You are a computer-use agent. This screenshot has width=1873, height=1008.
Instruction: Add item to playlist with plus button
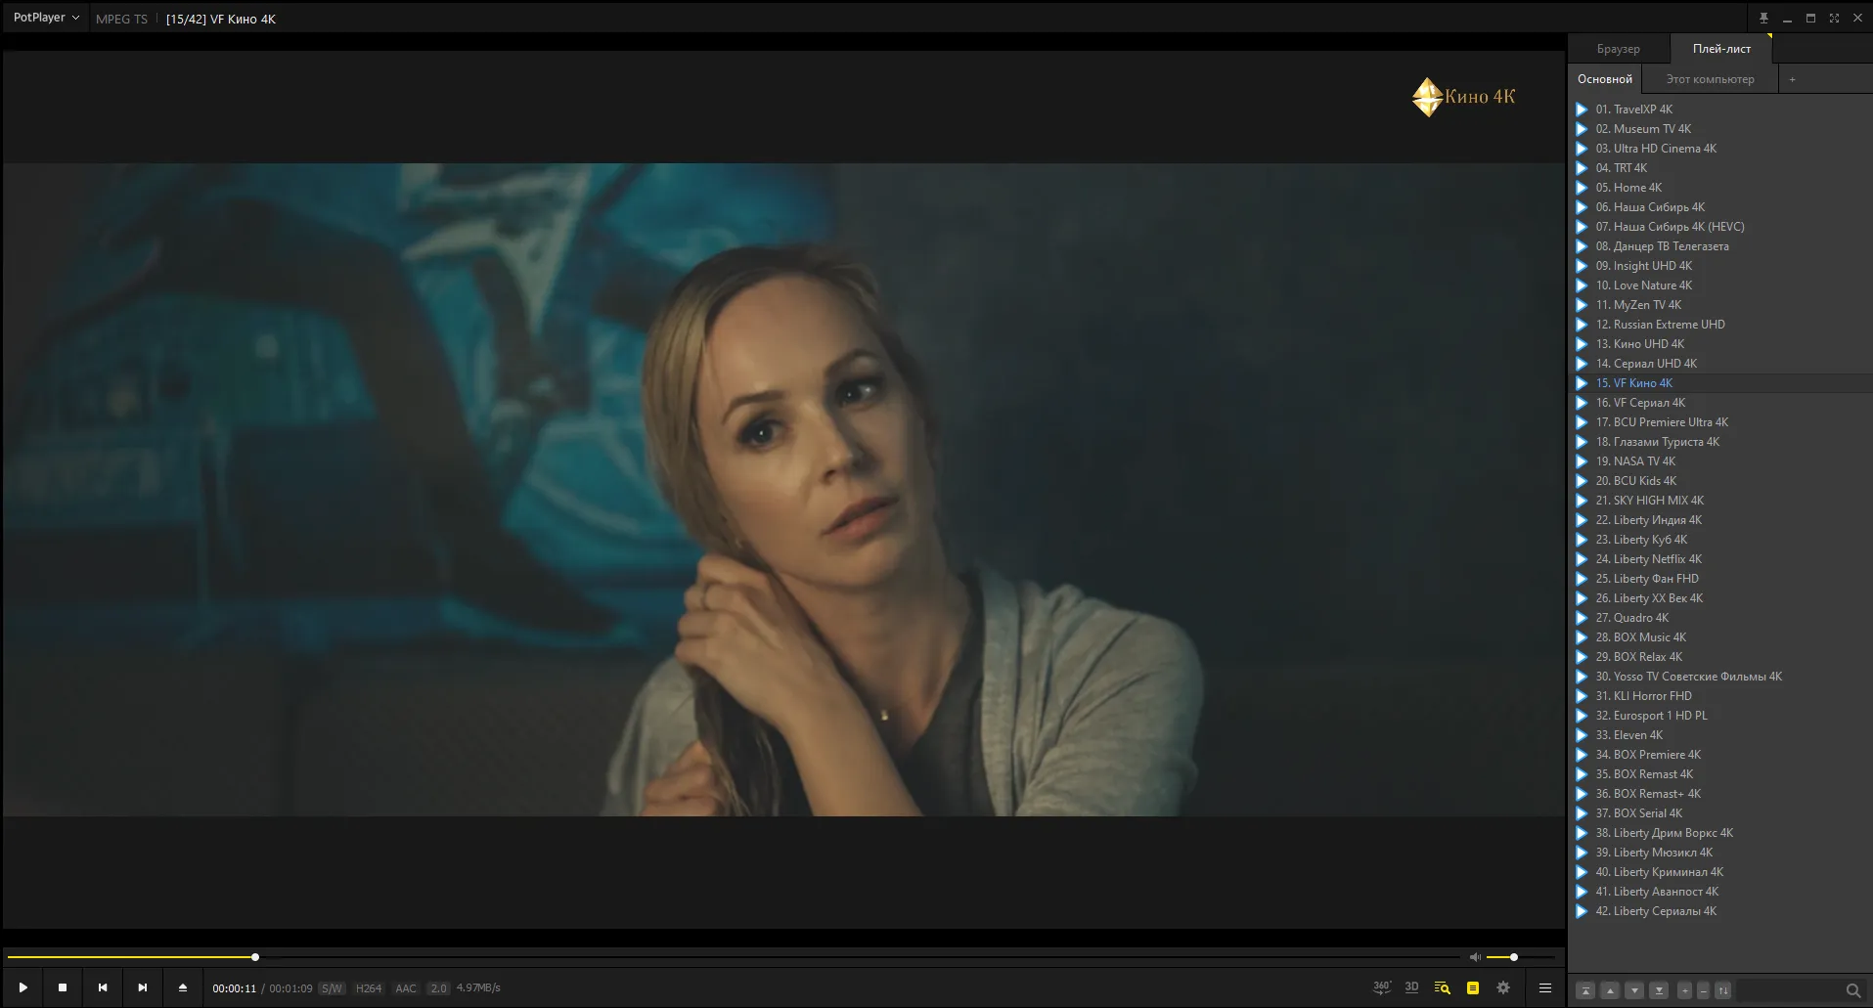(x=1684, y=990)
